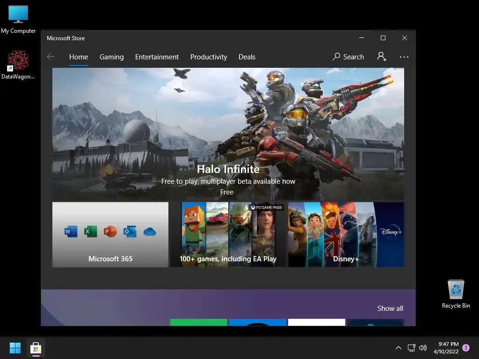Open the Disney+ tile
Viewport: 479px width, 359px height.
coord(346,235)
